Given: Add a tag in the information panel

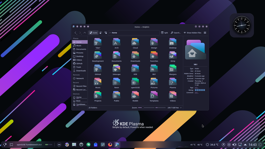Looking at the screenshot, I should (x=196, y=88).
